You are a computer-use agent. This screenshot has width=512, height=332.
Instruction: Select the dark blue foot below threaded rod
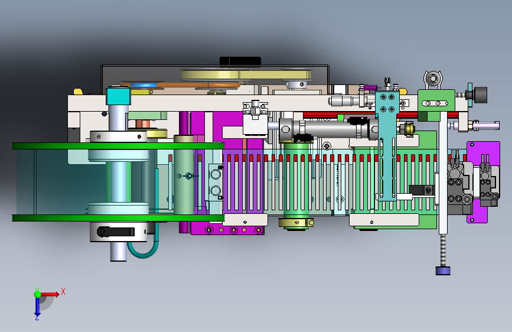(x=443, y=271)
